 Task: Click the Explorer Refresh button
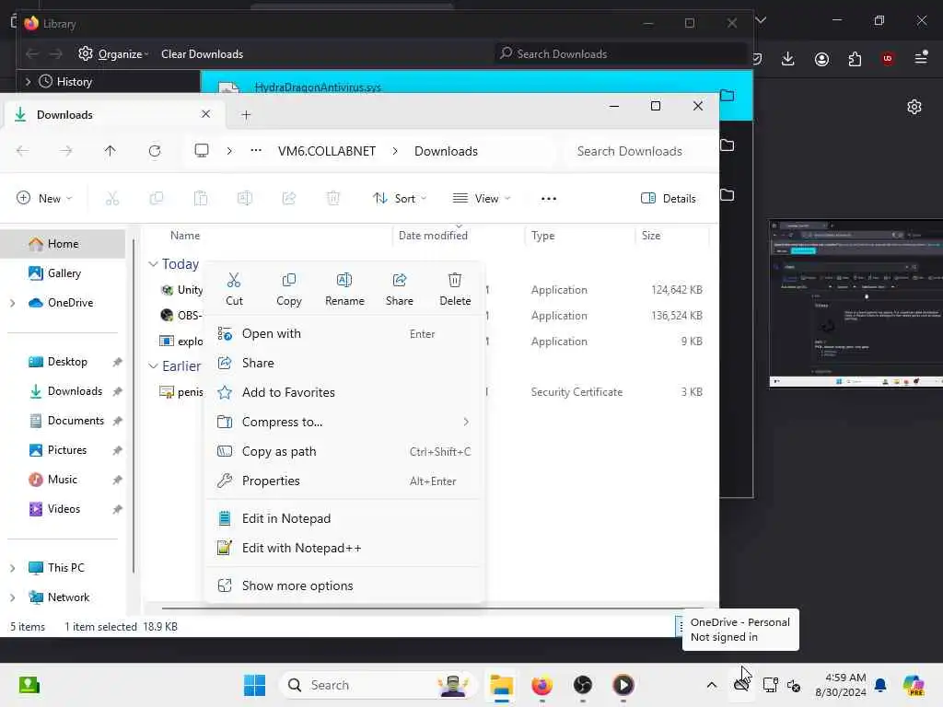click(155, 151)
